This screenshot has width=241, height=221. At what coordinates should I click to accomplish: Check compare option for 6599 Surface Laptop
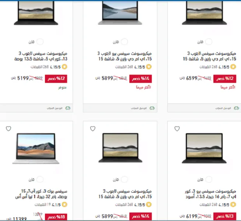209,42
